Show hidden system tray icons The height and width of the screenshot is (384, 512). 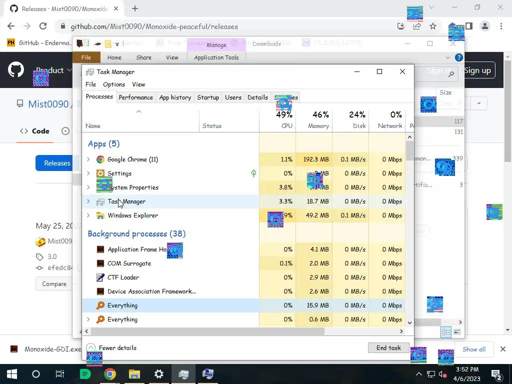(x=419, y=374)
